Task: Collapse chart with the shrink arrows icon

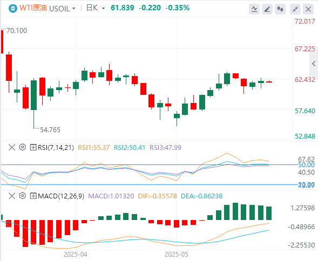Action: tap(295, 9)
